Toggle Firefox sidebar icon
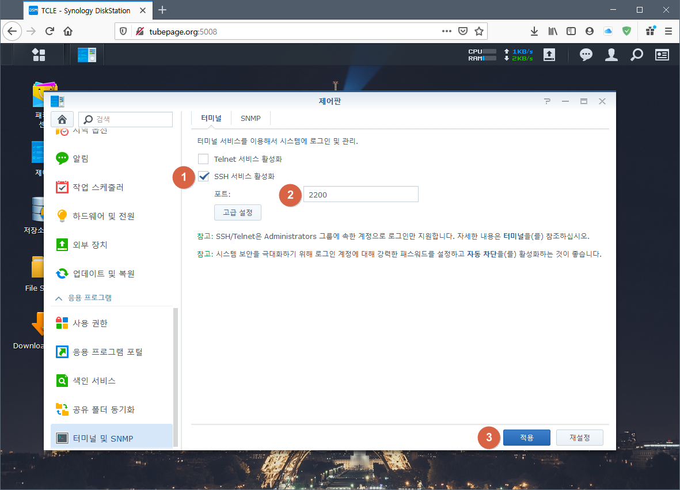 coord(571,31)
